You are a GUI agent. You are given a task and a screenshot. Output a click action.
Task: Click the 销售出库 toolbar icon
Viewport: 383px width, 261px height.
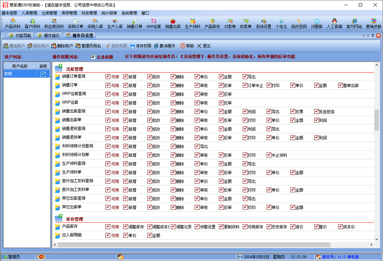(x=173, y=24)
